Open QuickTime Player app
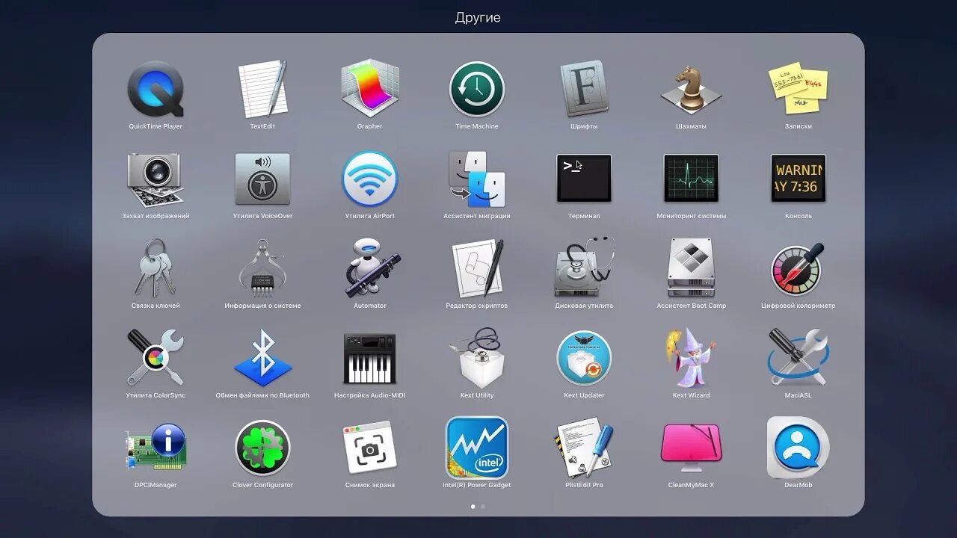This screenshot has height=538, width=957. pos(156,89)
